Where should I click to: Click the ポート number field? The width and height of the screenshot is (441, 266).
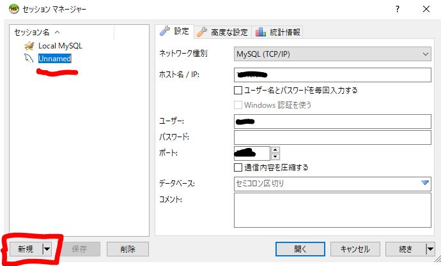(x=252, y=153)
